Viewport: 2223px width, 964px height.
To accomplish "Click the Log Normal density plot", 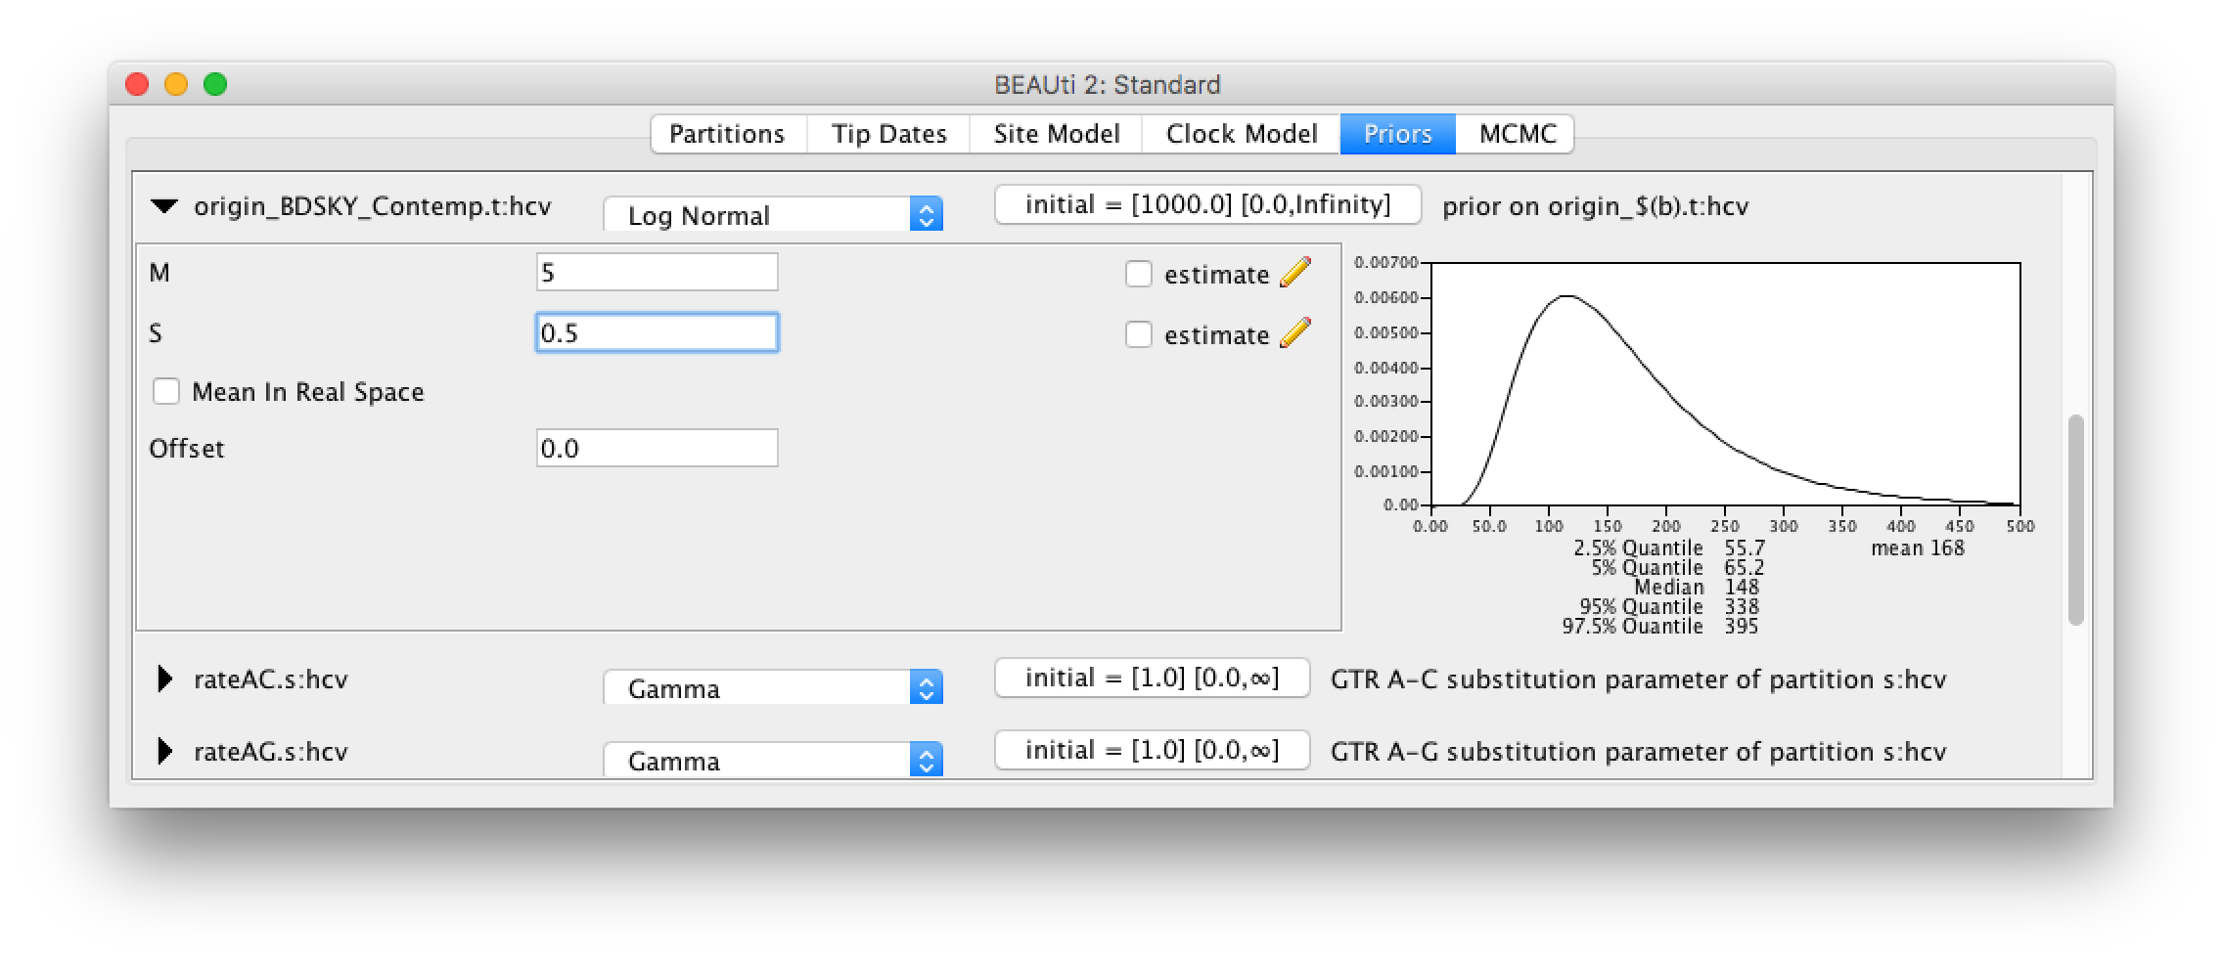I will [1725, 383].
